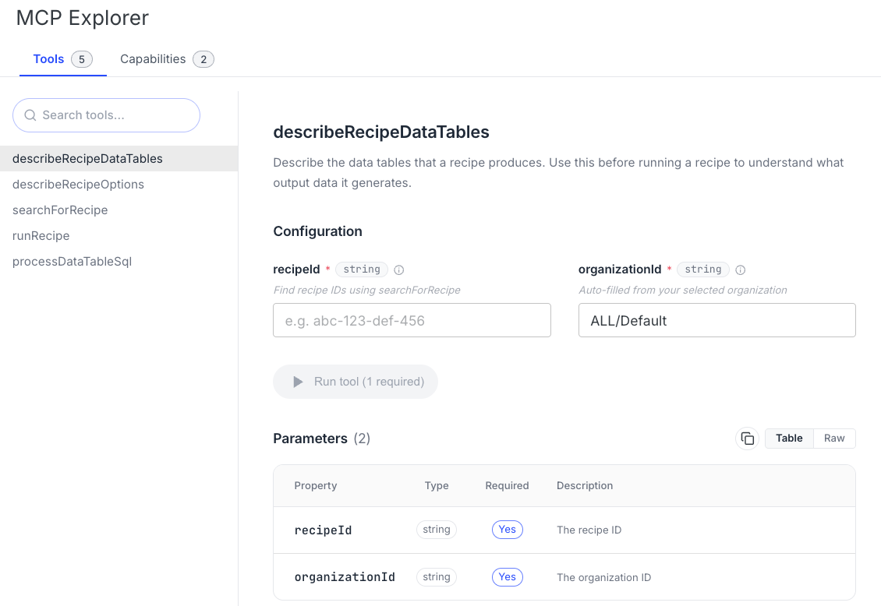This screenshot has height=606, width=881.
Task: Select processDataTableSql tool
Action: coord(119,262)
